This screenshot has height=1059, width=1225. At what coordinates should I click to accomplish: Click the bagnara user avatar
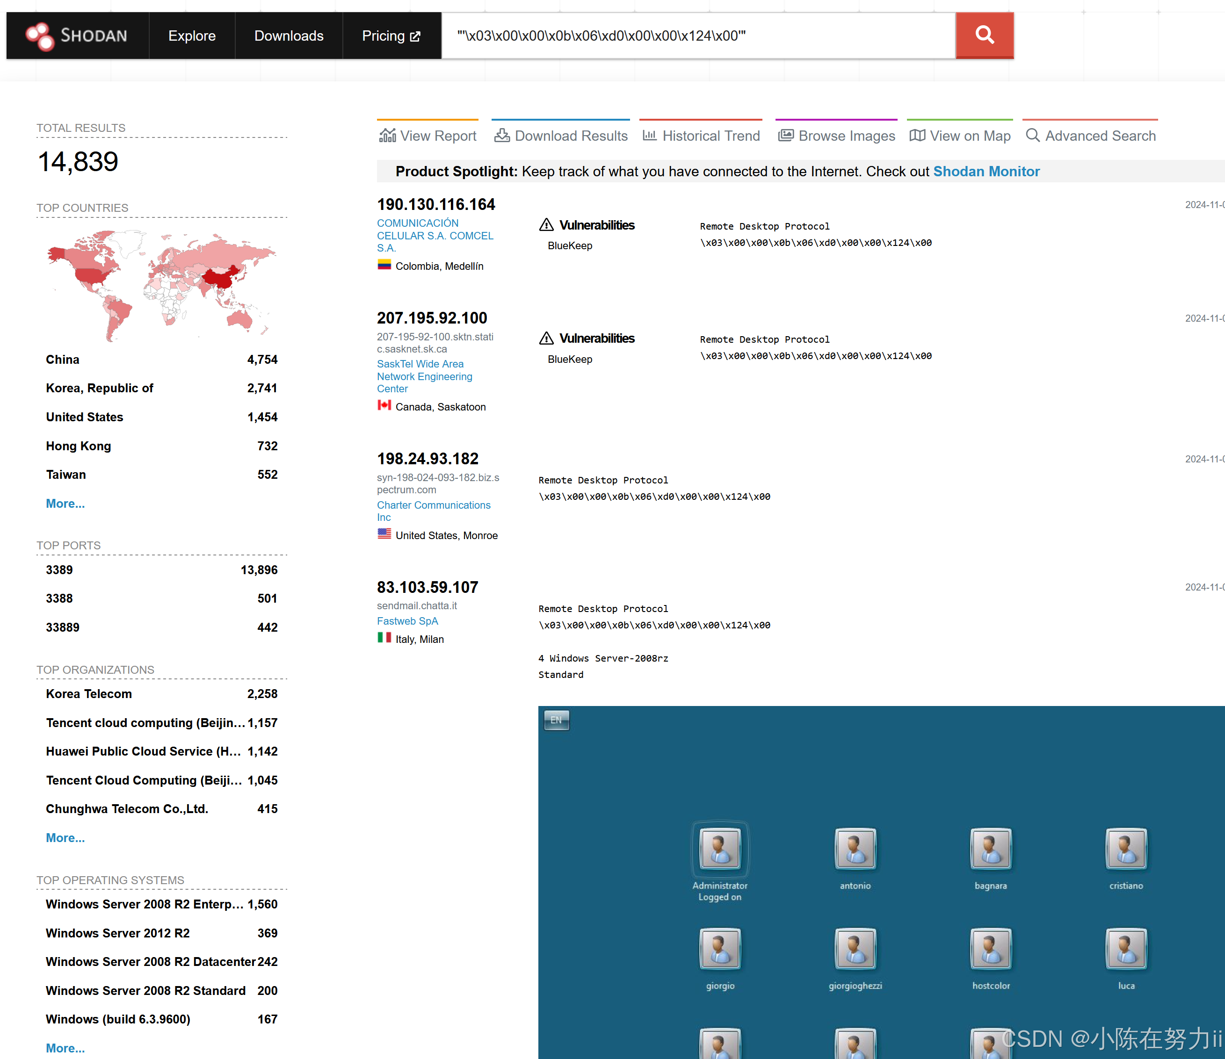point(990,849)
